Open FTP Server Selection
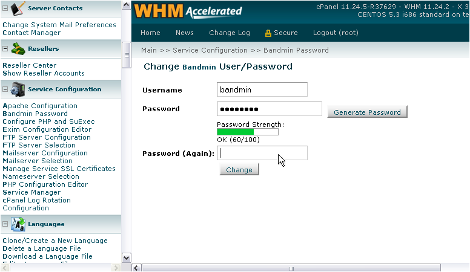Viewport: 470px width, 272px height. click(39, 145)
